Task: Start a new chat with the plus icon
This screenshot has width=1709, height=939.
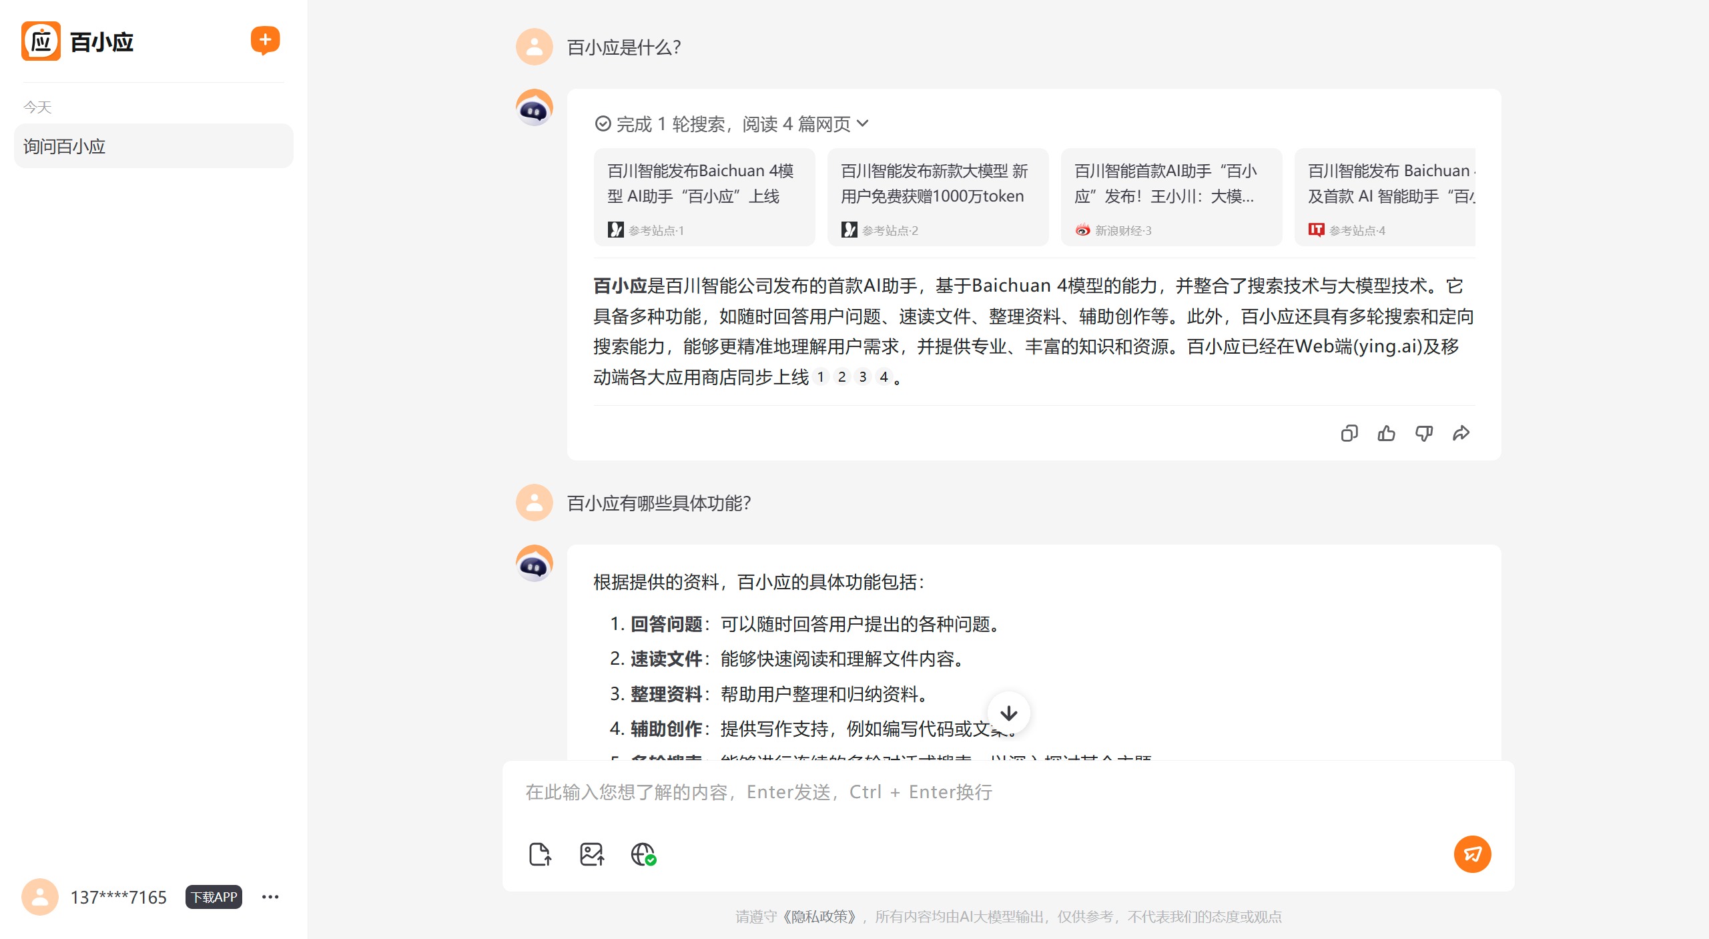Action: (264, 40)
